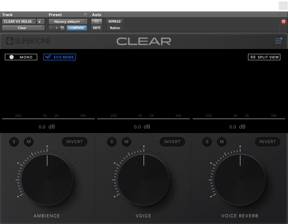
Task: Invert the Voice channel
Action: coord(172,142)
